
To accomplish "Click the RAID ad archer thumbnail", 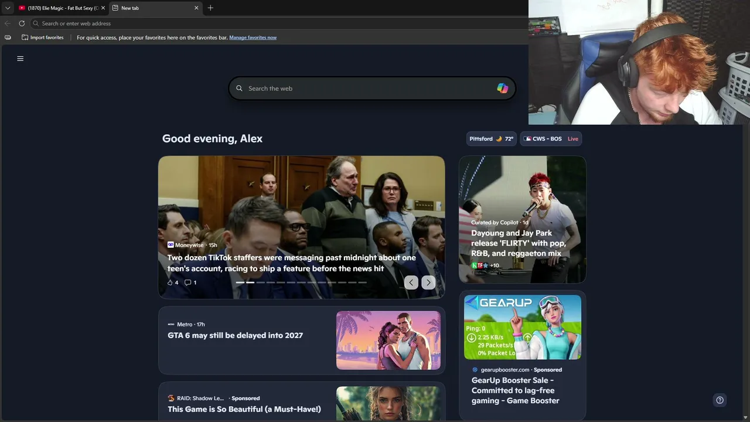I will click(388, 403).
